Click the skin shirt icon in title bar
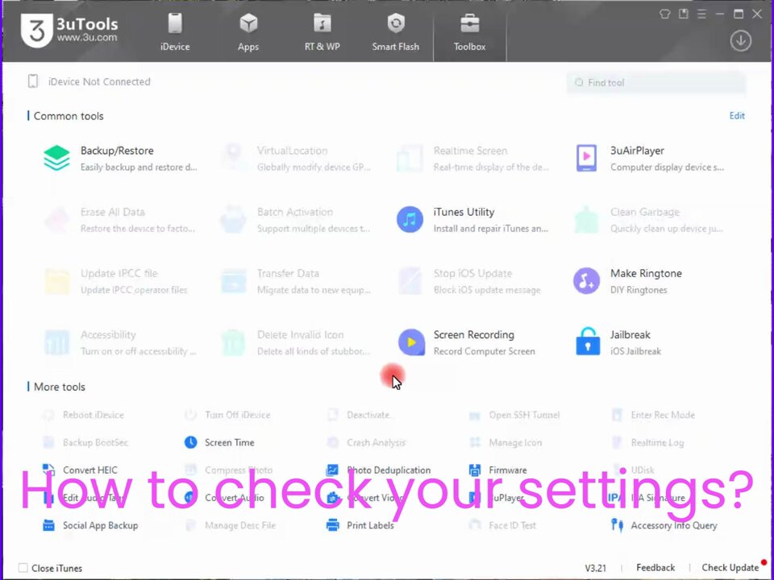 click(665, 14)
